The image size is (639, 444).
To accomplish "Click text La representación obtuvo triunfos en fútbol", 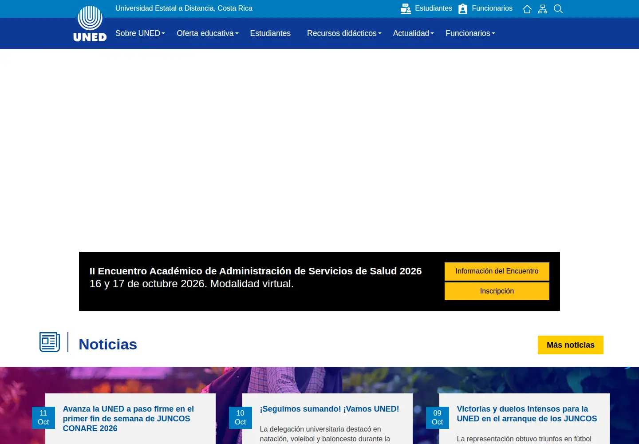I will click(x=524, y=439).
